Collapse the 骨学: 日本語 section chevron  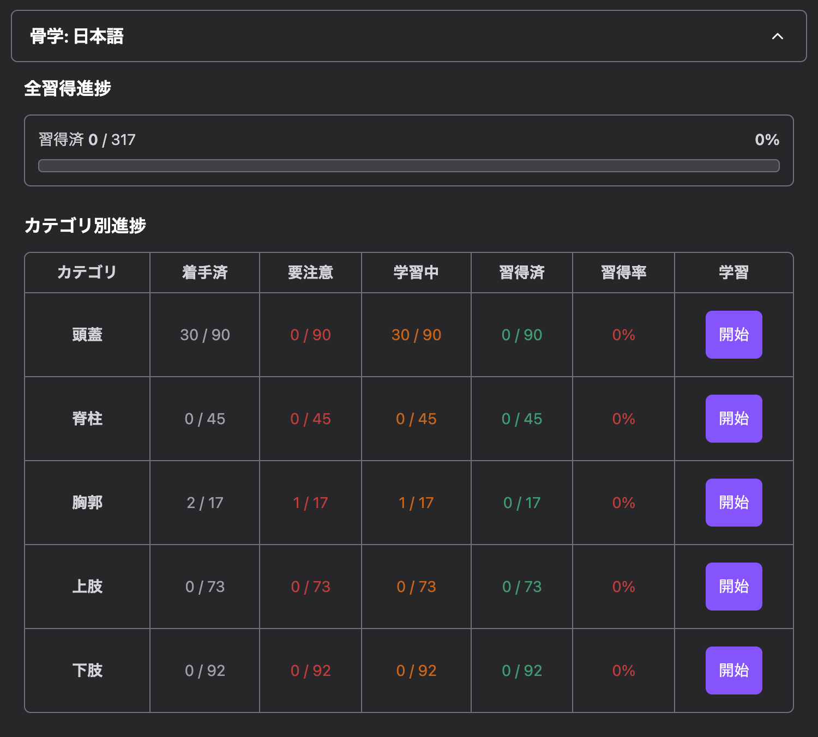pyautogui.click(x=778, y=37)
